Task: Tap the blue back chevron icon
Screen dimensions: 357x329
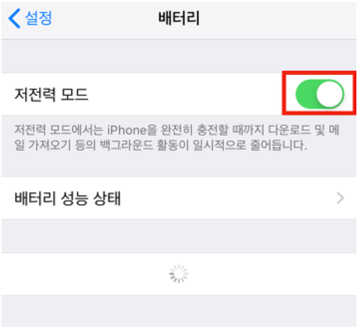Action: click(x=15, y=18)
